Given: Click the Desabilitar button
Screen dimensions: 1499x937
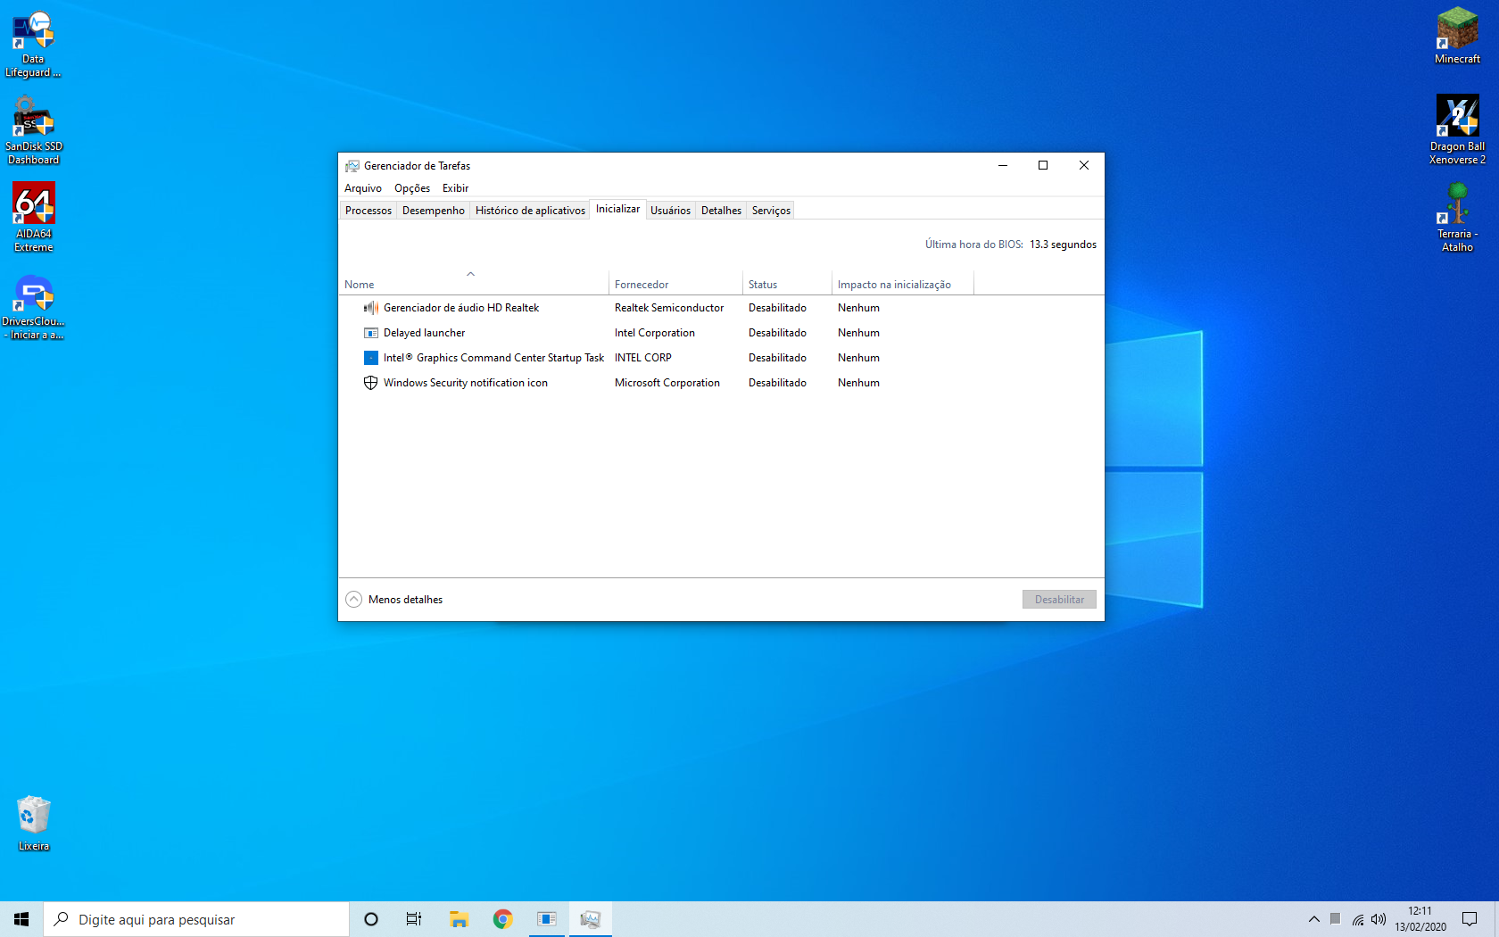Looking at the screenshot, I should coord(1059,600).
